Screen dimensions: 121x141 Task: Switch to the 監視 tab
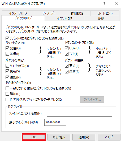101,18
